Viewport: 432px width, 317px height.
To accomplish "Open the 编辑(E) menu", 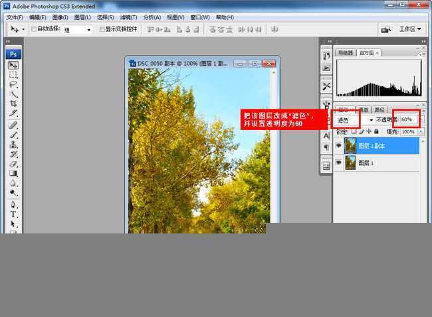I will (38, 17).
